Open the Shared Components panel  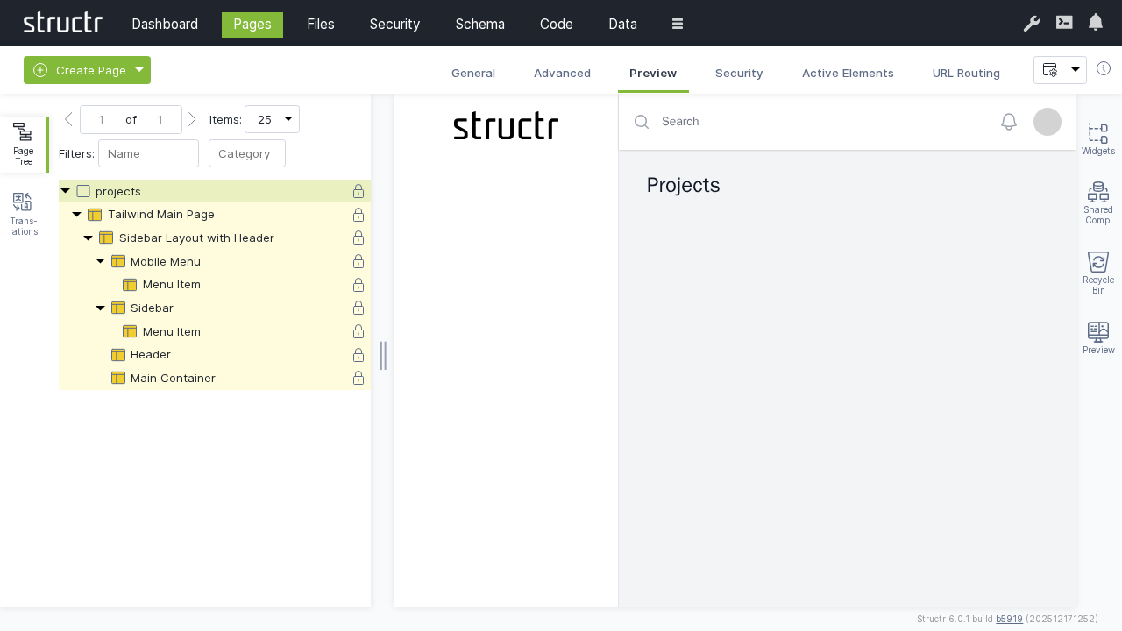[x=1097, y=202]
